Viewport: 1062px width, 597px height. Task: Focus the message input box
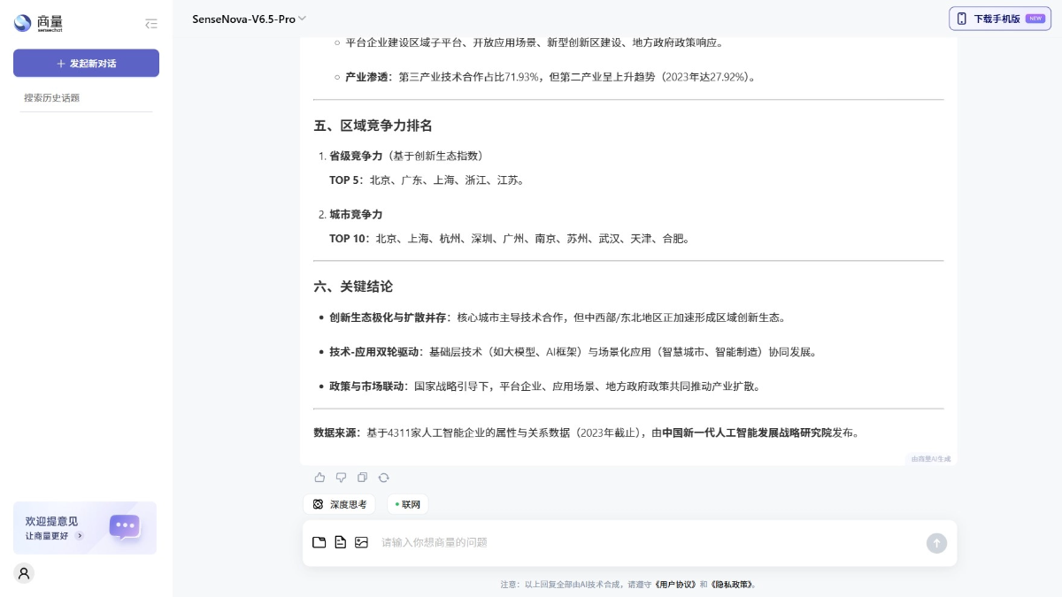(x=619, y=542)
